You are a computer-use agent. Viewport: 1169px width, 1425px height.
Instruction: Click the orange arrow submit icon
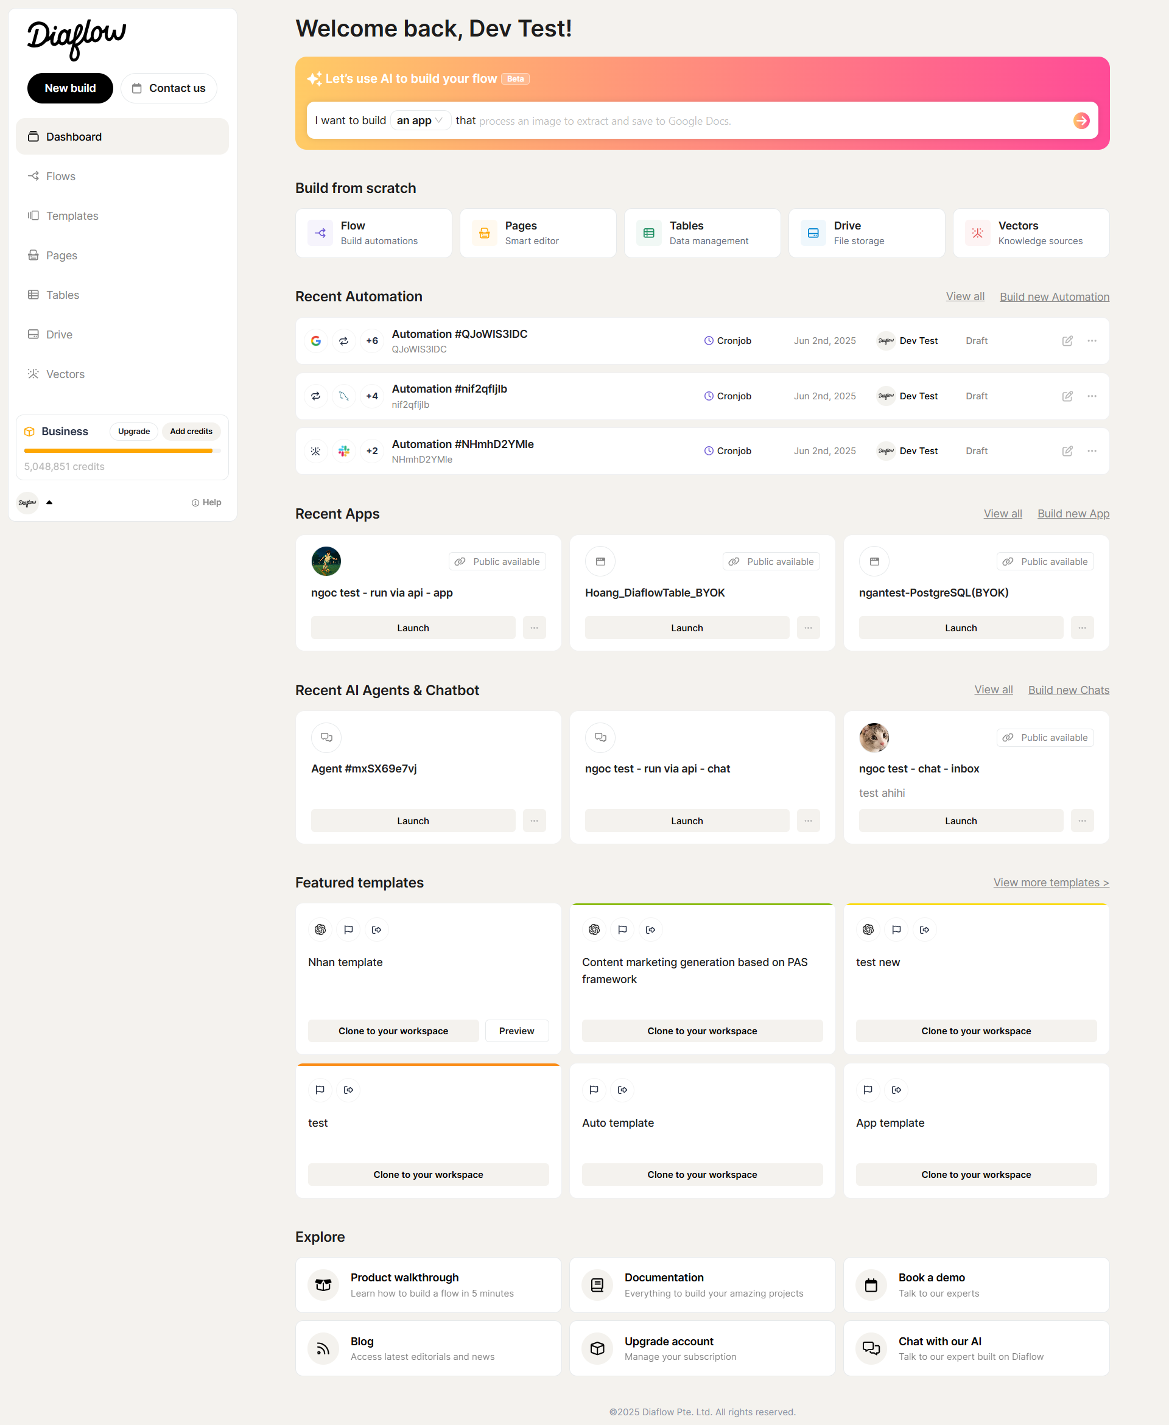(1081, 121)
